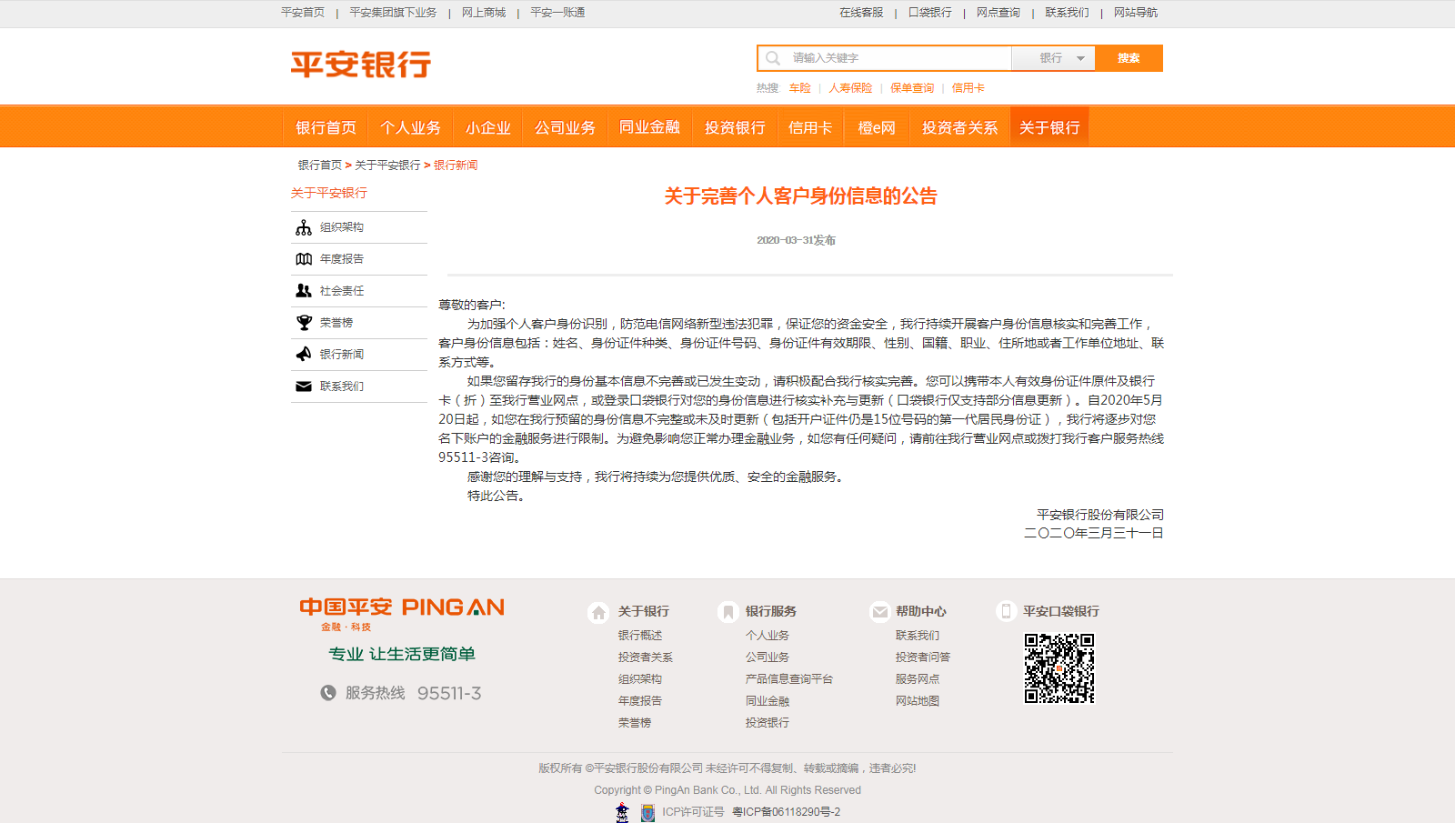
Task: Open 橙e网 in main navigation
Action: [877, 127]
